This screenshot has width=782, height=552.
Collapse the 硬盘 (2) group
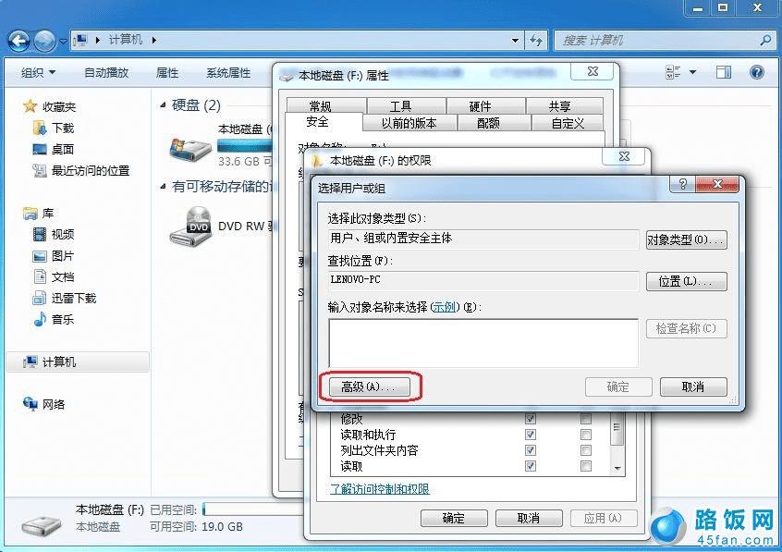click(x=163, y=104)
